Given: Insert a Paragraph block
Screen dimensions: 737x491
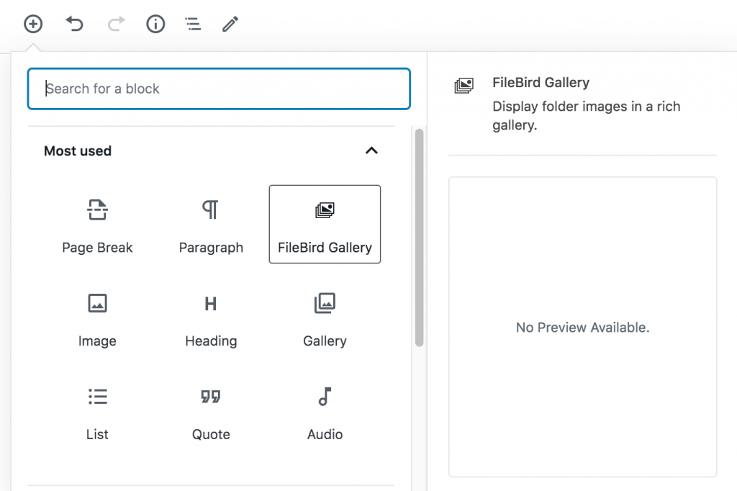Looking at the screenshot, I should point(211,225).
